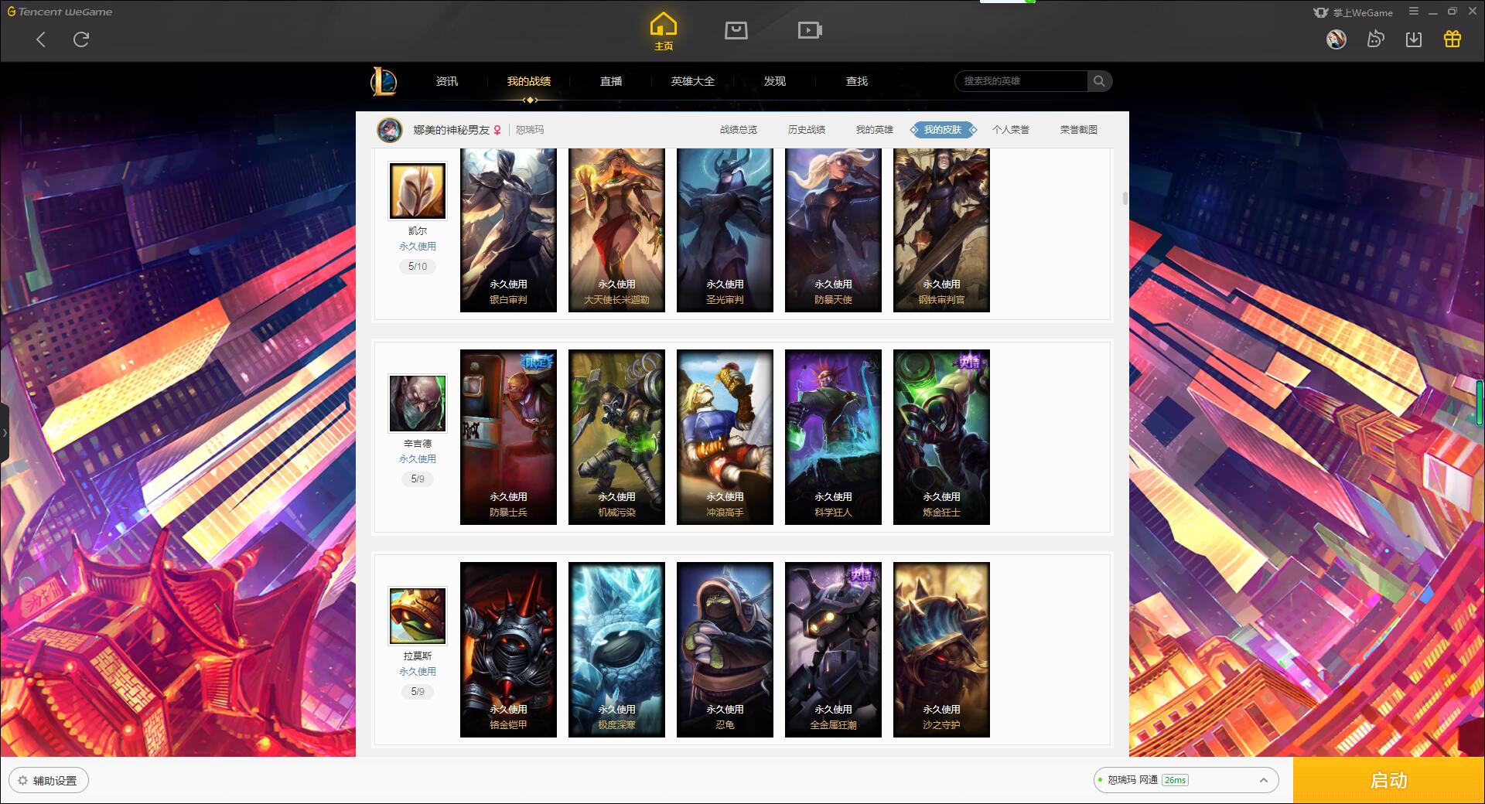Open the 防暴天使 skin card

coord(833,230)
